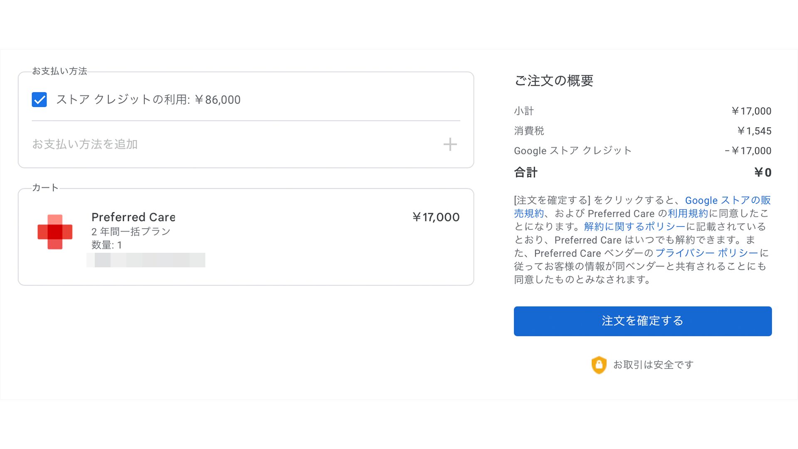
Task: Click the plus icon to add payment method
Action: tap(450, 144)
